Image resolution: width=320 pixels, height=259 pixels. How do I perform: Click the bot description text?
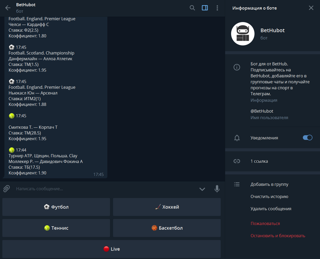[280, 79]
